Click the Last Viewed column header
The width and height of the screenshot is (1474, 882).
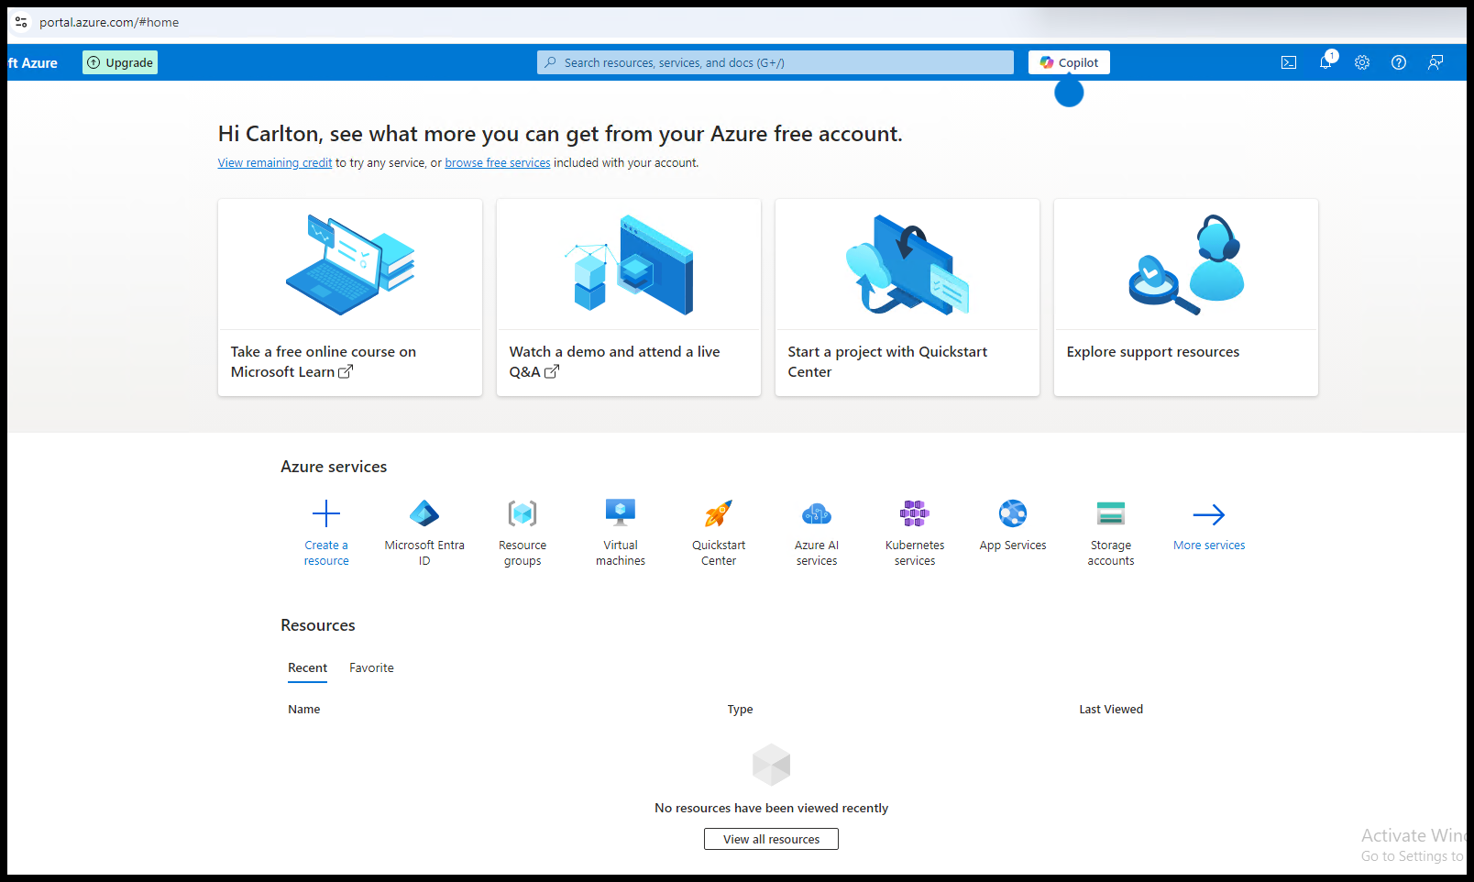coord(1111,710)
